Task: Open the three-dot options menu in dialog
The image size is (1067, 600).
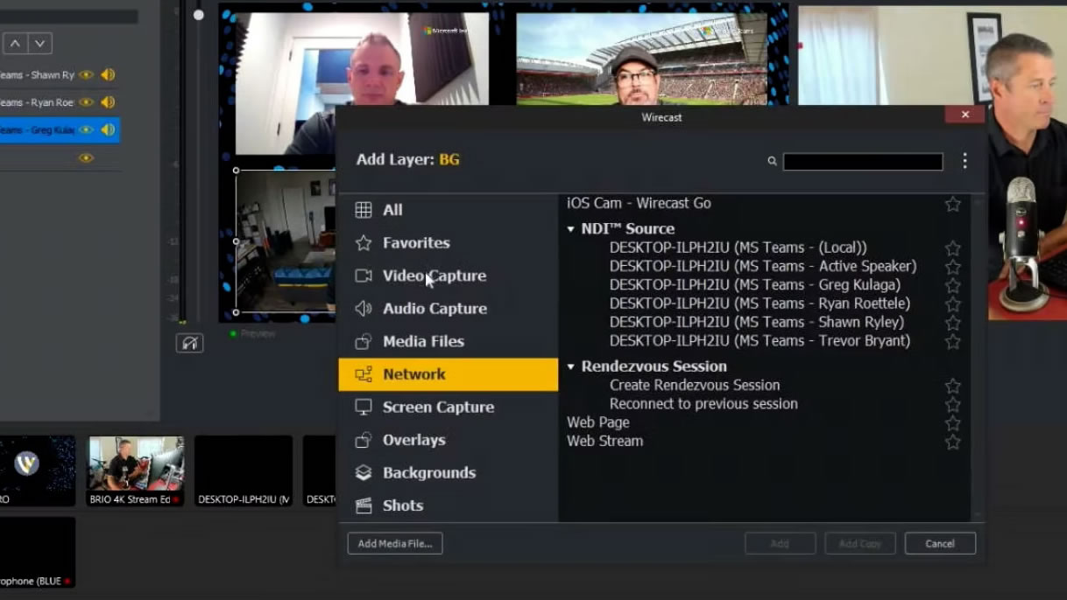Action: pyautogui.click(x=965, y=161)
